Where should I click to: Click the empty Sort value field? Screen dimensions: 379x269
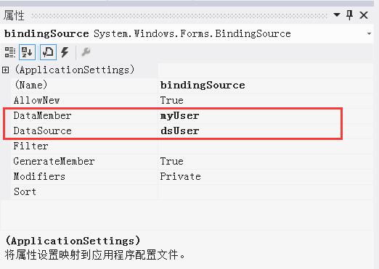pos(265,192)
